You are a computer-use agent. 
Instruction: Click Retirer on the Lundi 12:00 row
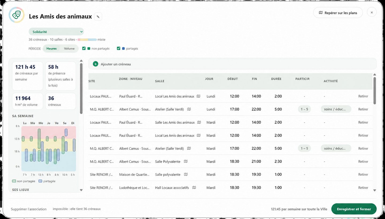[x=363, y=96]
